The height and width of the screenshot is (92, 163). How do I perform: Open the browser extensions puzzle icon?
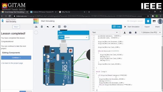coord(153,16)
